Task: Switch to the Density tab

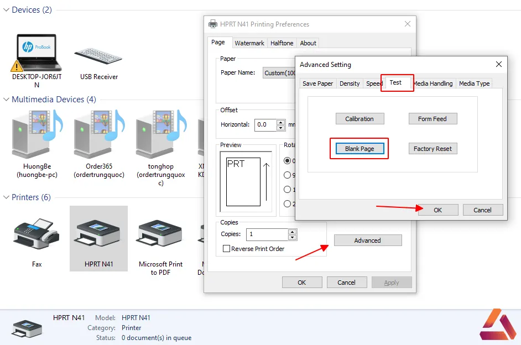Action: coord(350,83)
